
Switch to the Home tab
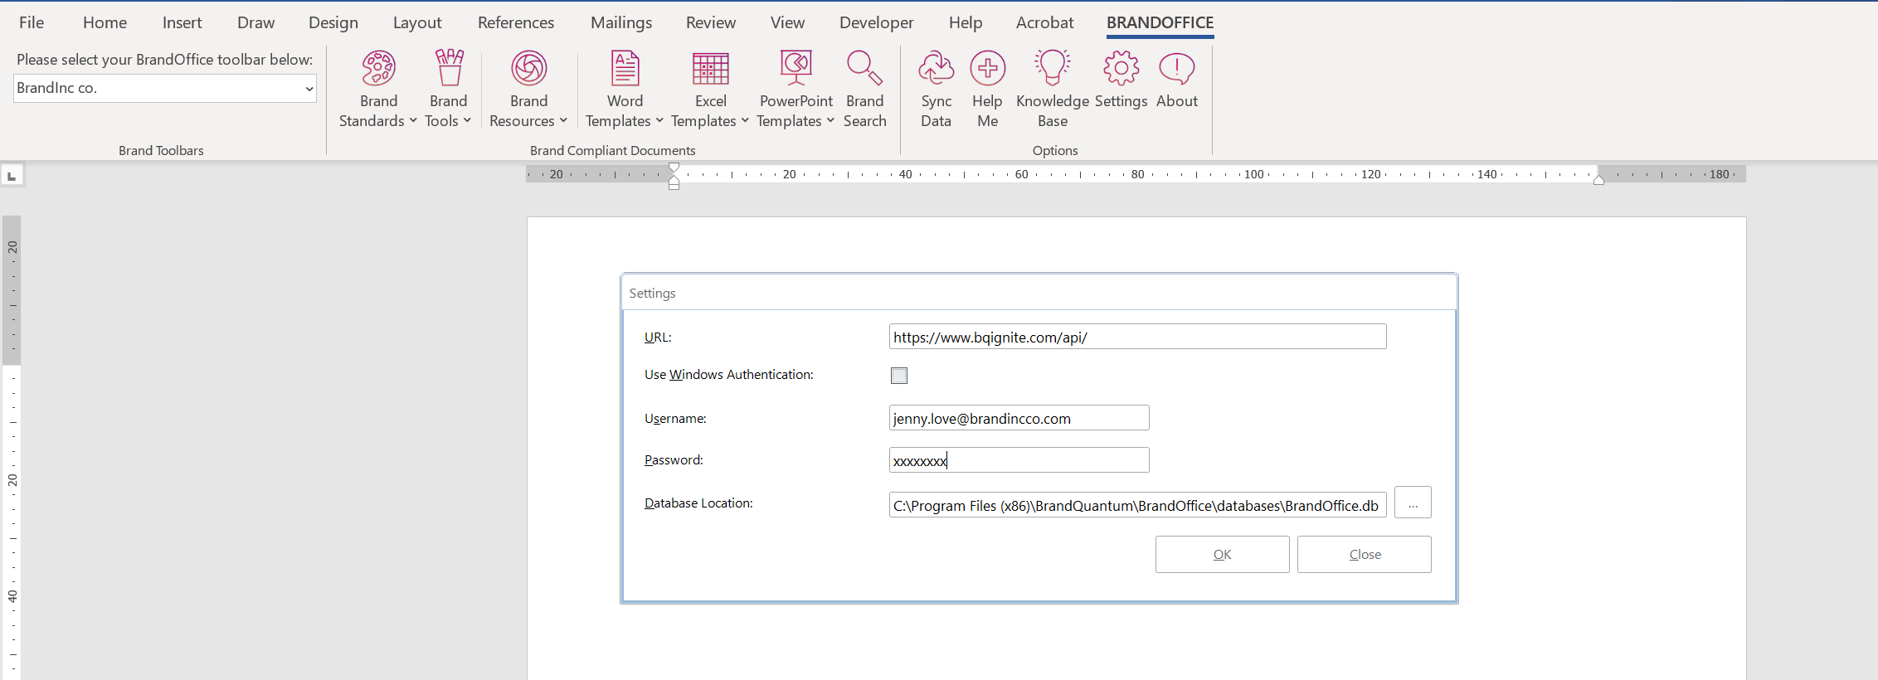pyautogui.click(x=105, y=22)
